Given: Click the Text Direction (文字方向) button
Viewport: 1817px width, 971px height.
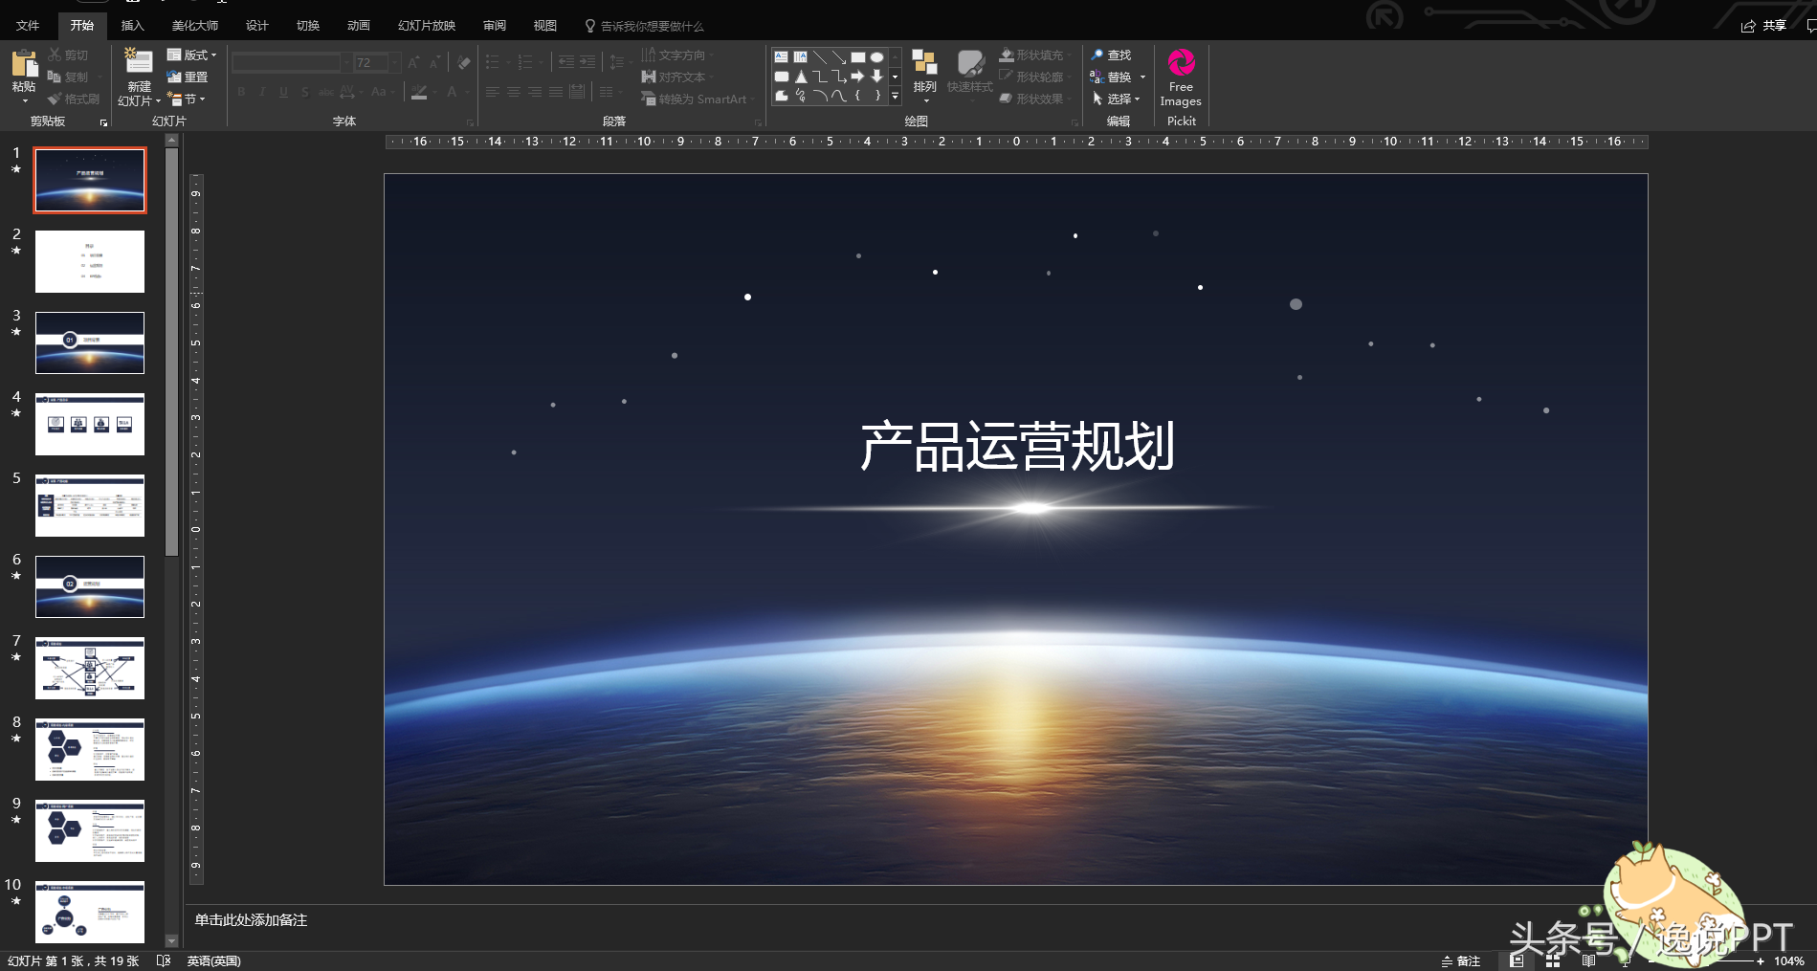Looking at the screenshot, I should 677,55.
